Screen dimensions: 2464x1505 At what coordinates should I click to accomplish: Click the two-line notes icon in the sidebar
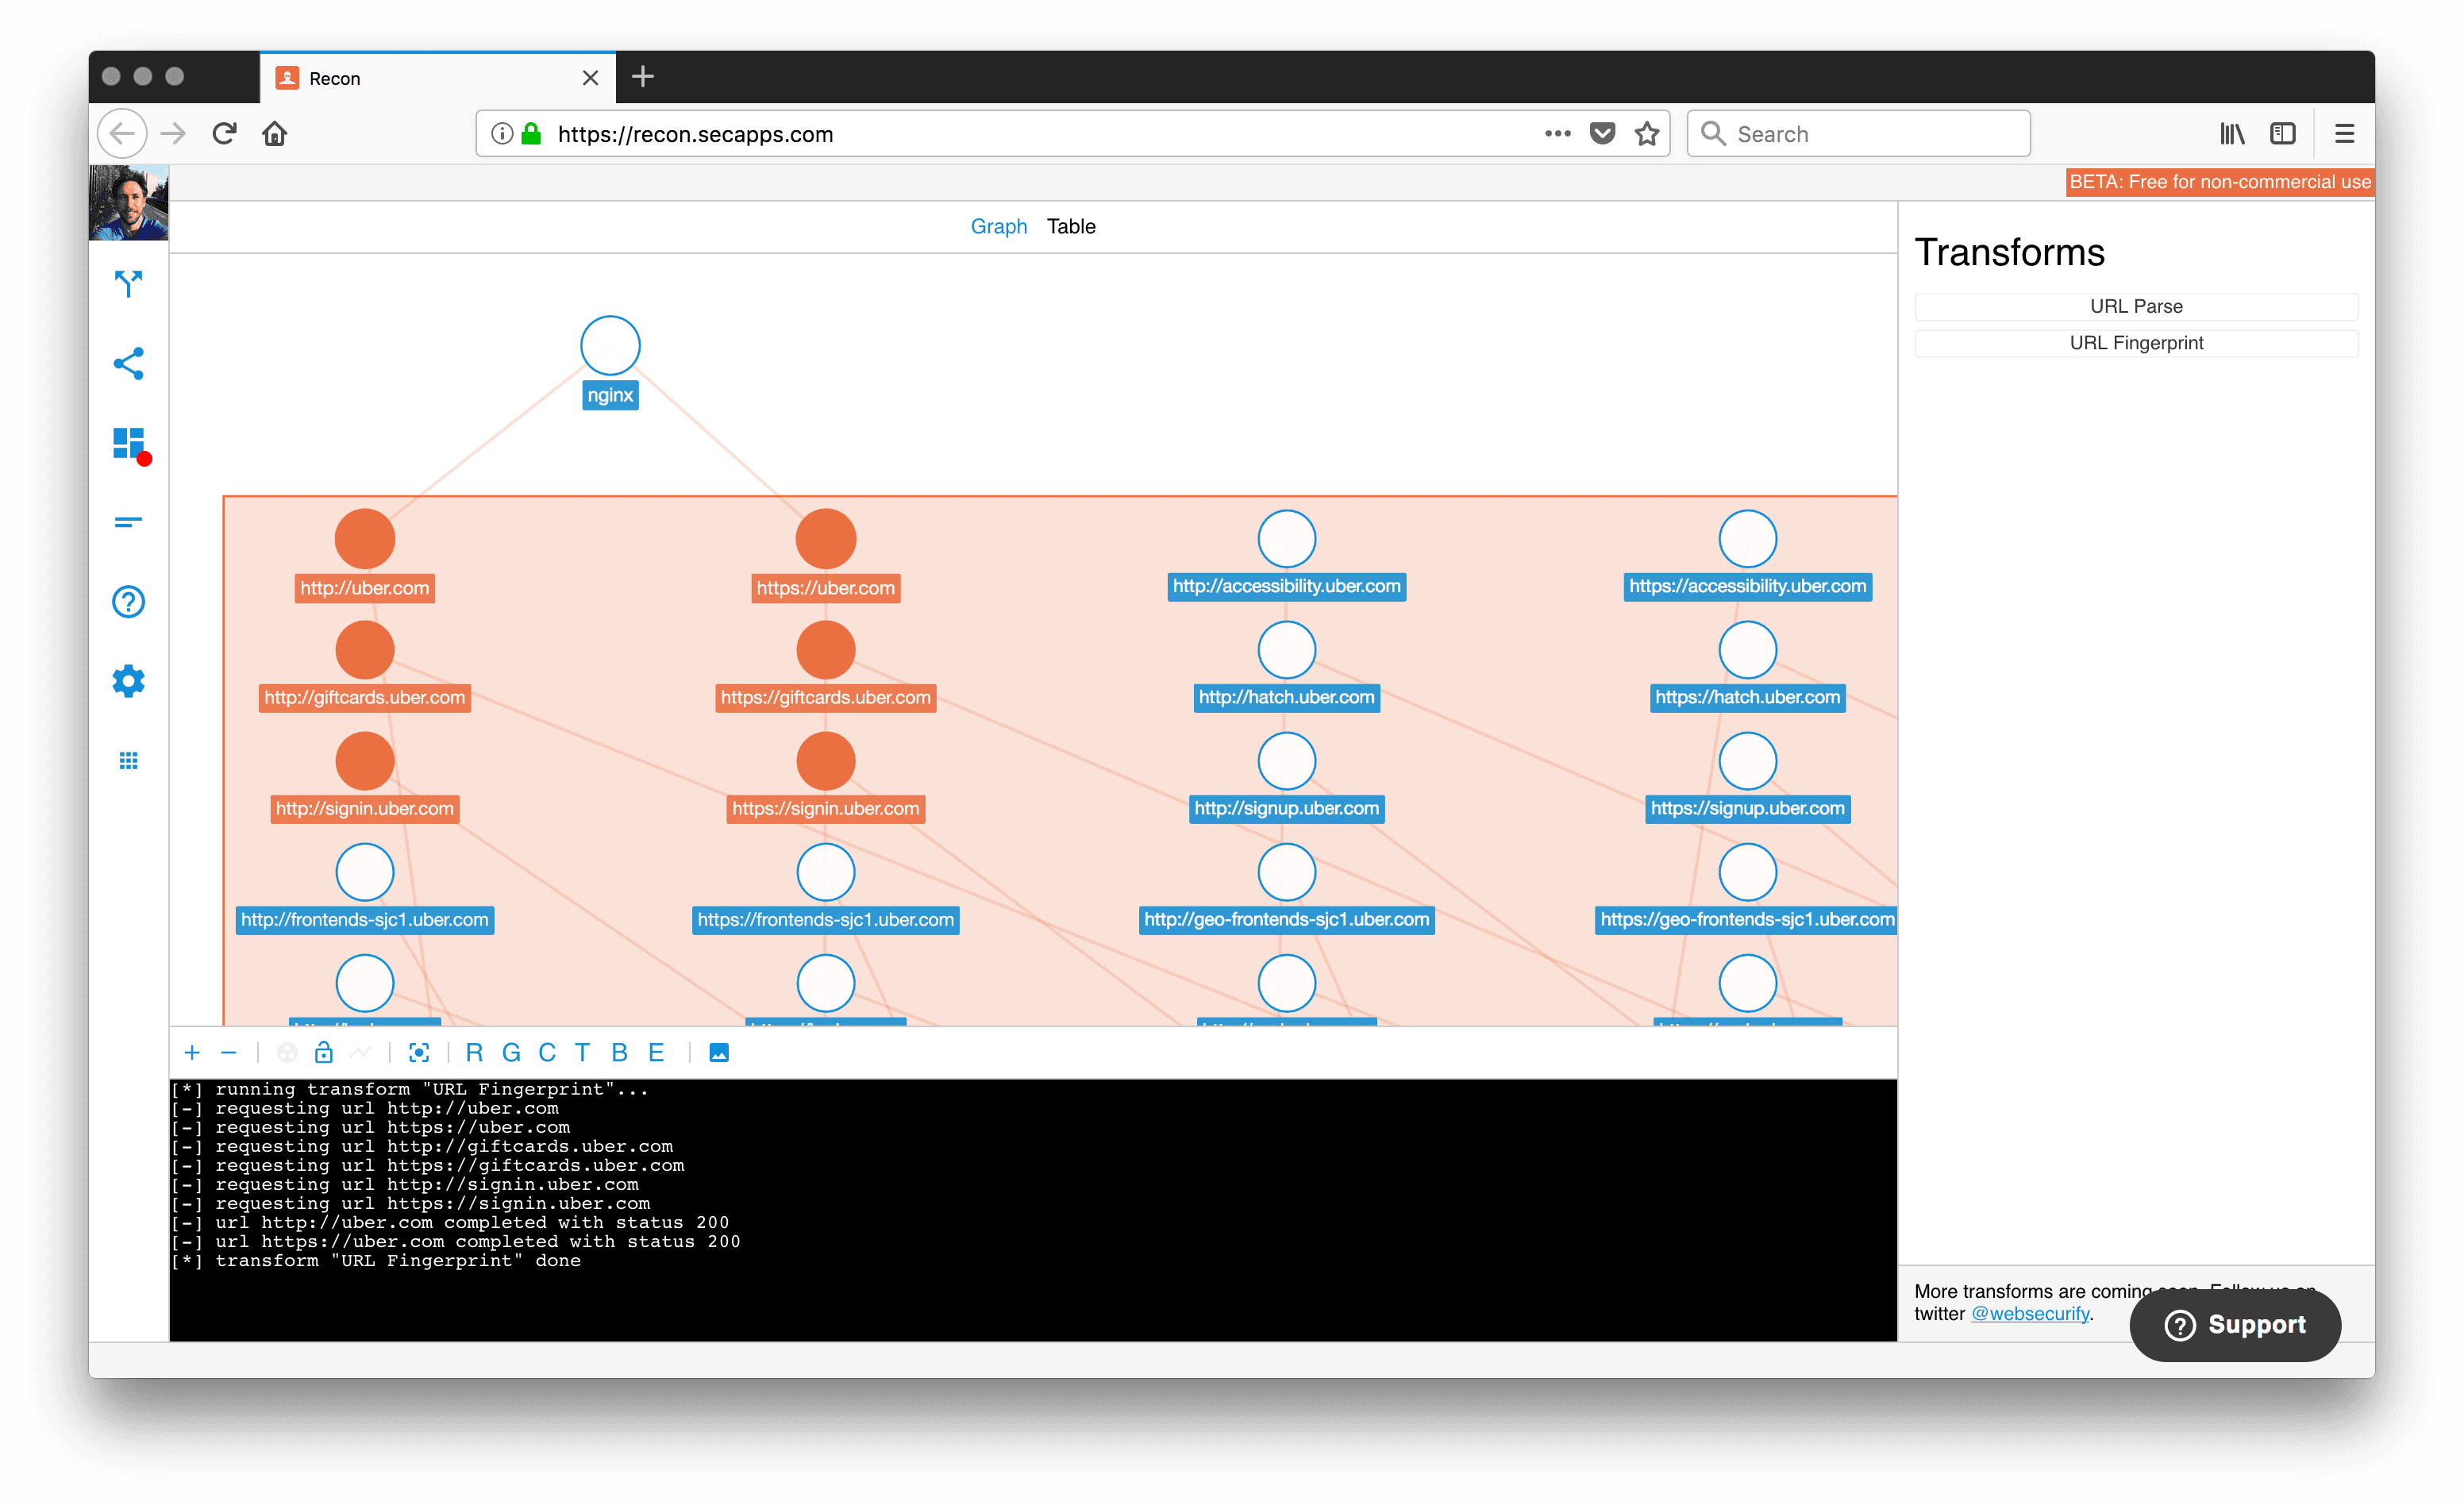click(x=128, y=522)
